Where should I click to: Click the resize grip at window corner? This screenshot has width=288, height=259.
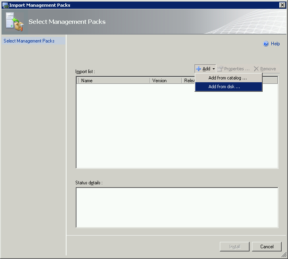click(284, 255)
